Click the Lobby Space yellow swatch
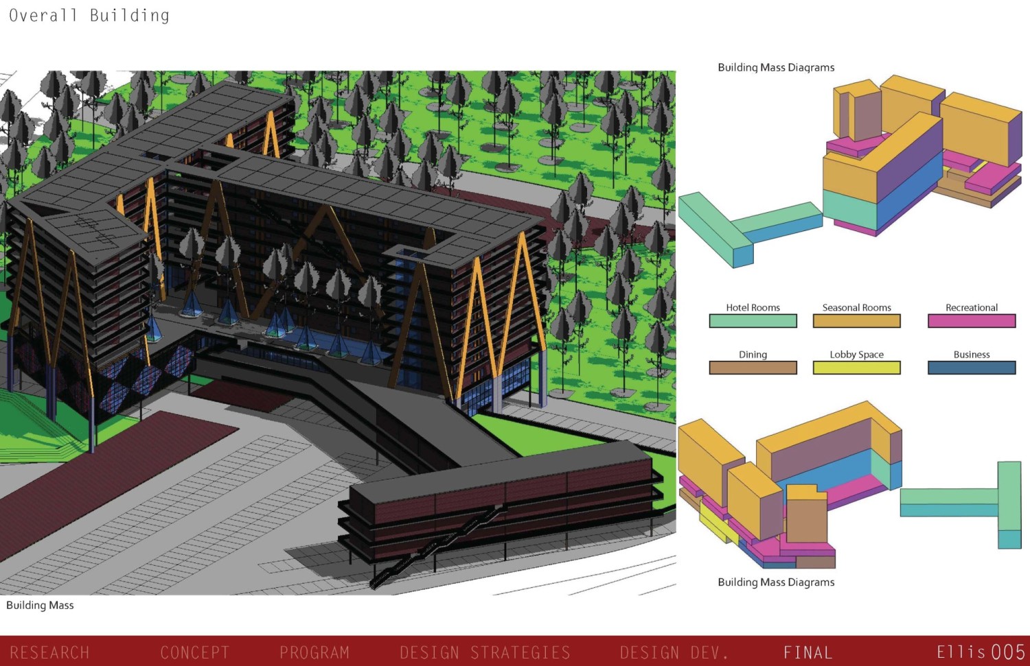Image resolution: width=1030 pixels, height=666 pixels. pyautogui.click(x=856, y=368)
